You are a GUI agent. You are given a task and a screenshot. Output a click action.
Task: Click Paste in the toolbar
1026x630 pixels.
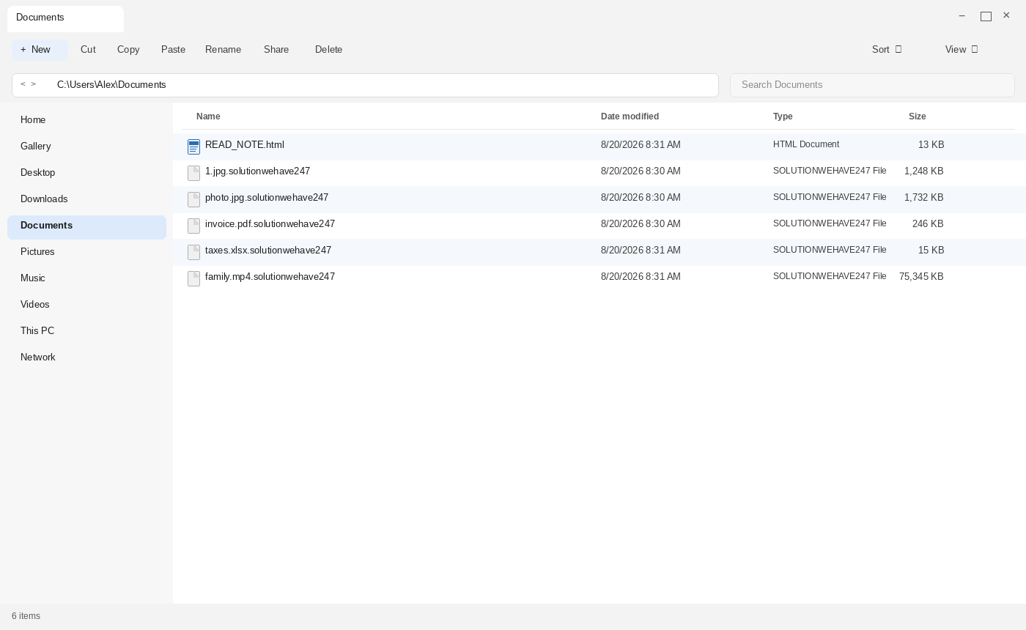point(173,50)
